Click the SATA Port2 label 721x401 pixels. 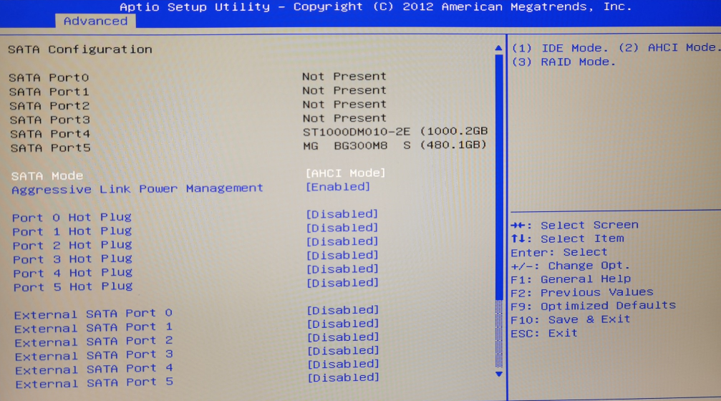pos(49,106)
